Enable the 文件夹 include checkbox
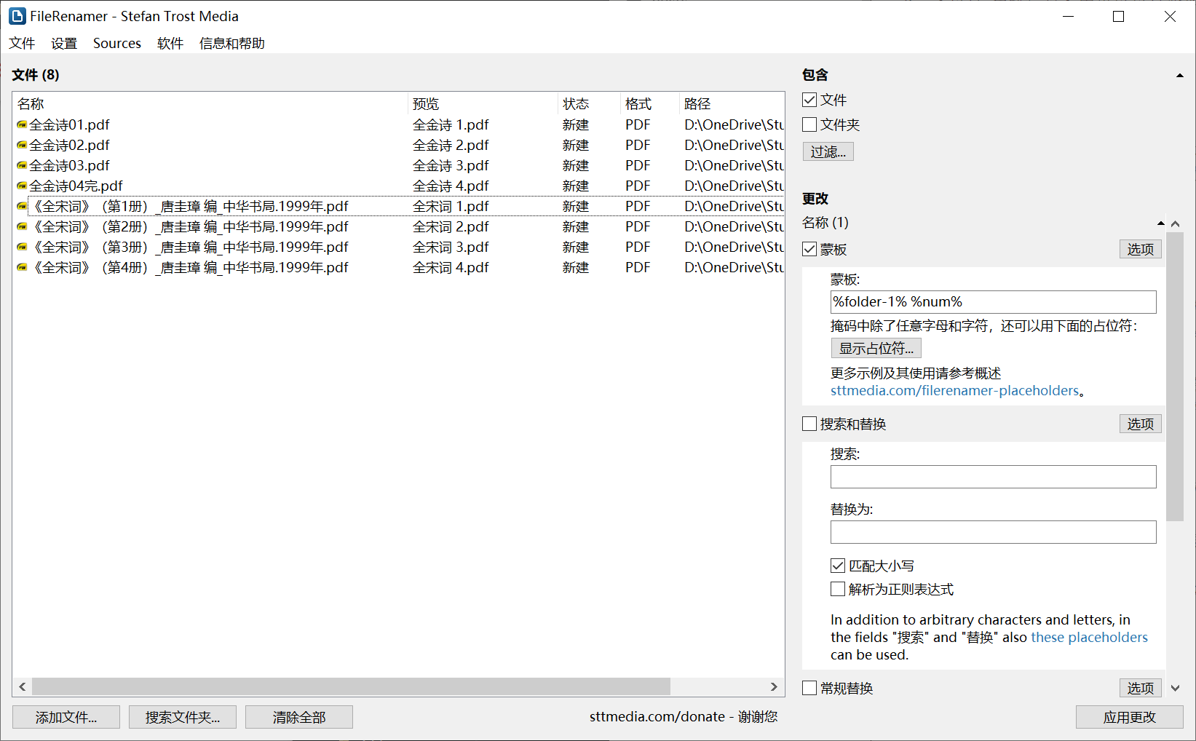This screenshot has width=1196, height=741. pos(809,124)
